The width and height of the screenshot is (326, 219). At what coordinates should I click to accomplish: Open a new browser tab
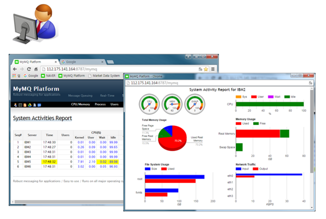(110, 62)
